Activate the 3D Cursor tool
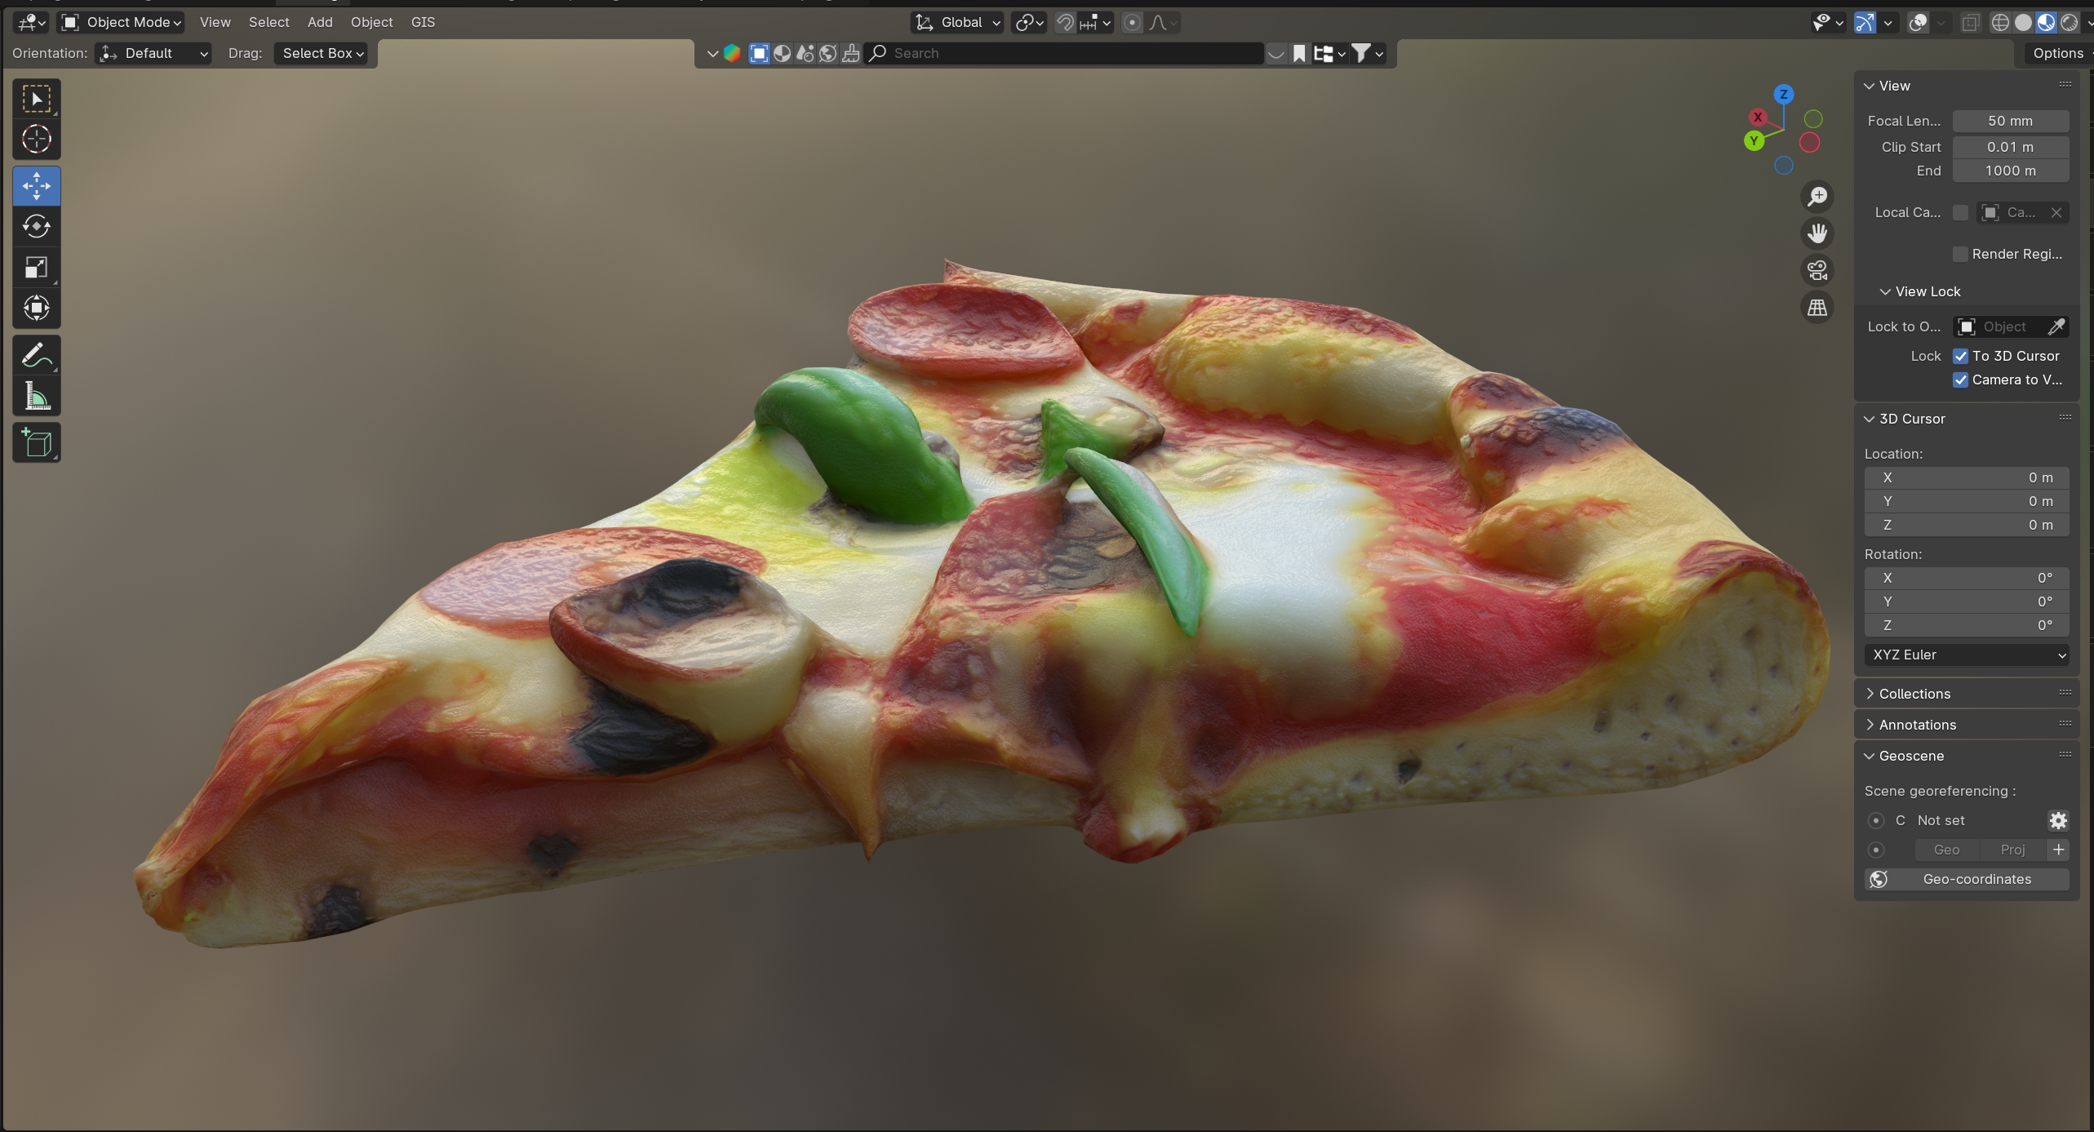 coord(36,139)
